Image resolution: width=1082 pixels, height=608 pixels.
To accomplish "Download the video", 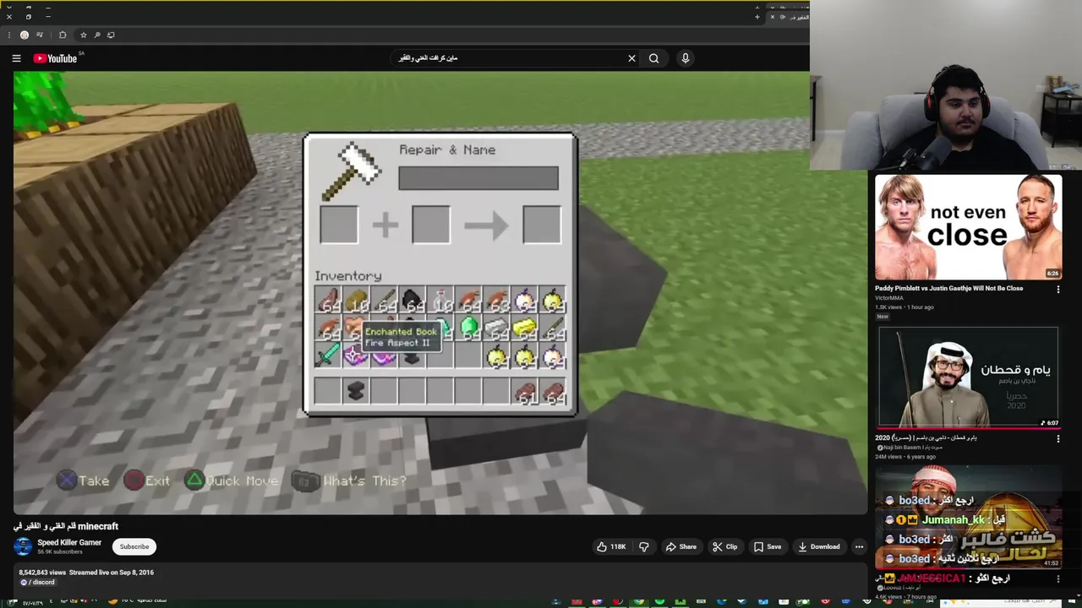I will click(818, 546).
